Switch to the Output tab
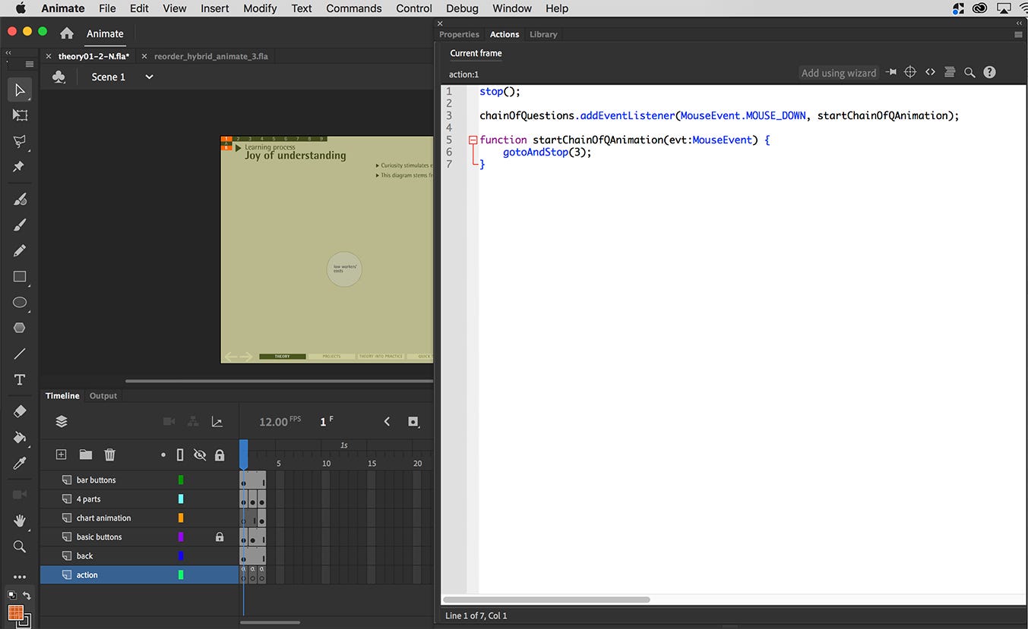Image resolution: width=1028 pixels, height=629 pixels. click(103, 395)
